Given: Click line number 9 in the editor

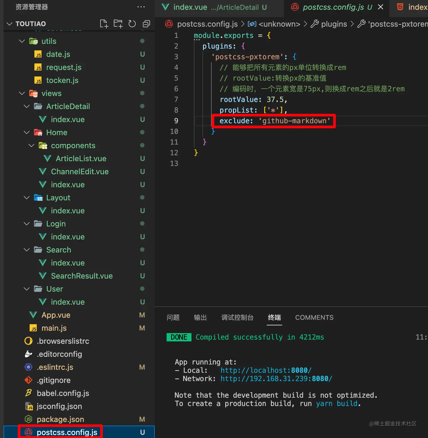Looking at the screenshot, I should (176, 121).
